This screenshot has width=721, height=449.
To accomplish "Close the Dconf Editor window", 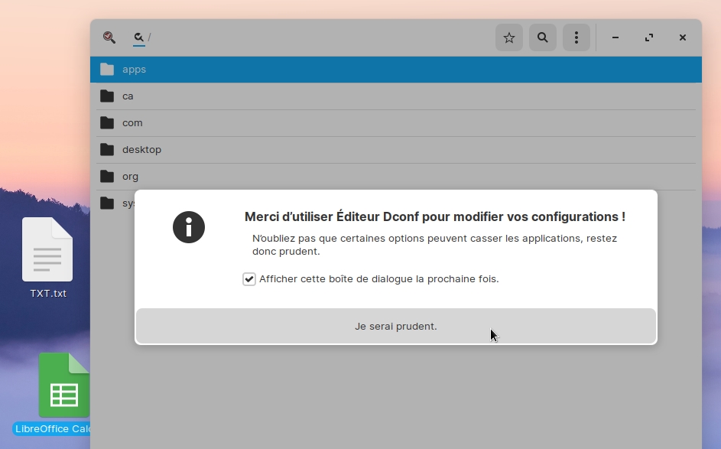I will click(683, 37).
